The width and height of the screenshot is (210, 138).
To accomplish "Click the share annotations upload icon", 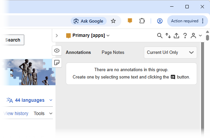I will (x=176, y=36).
